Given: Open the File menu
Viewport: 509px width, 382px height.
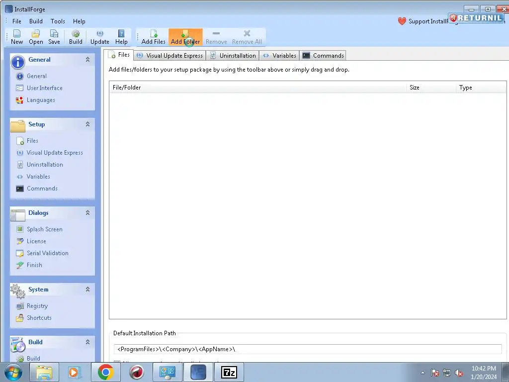Looking at the screenshot, I should click(16, 21).
